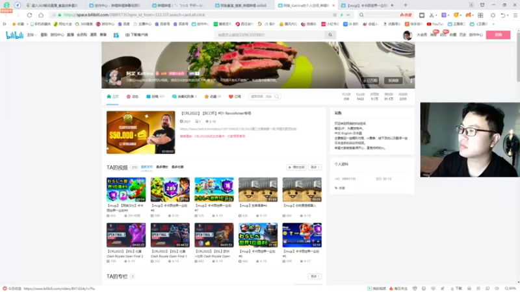
Task: Sort videos by 最多收藏
Action: [177, 167]
